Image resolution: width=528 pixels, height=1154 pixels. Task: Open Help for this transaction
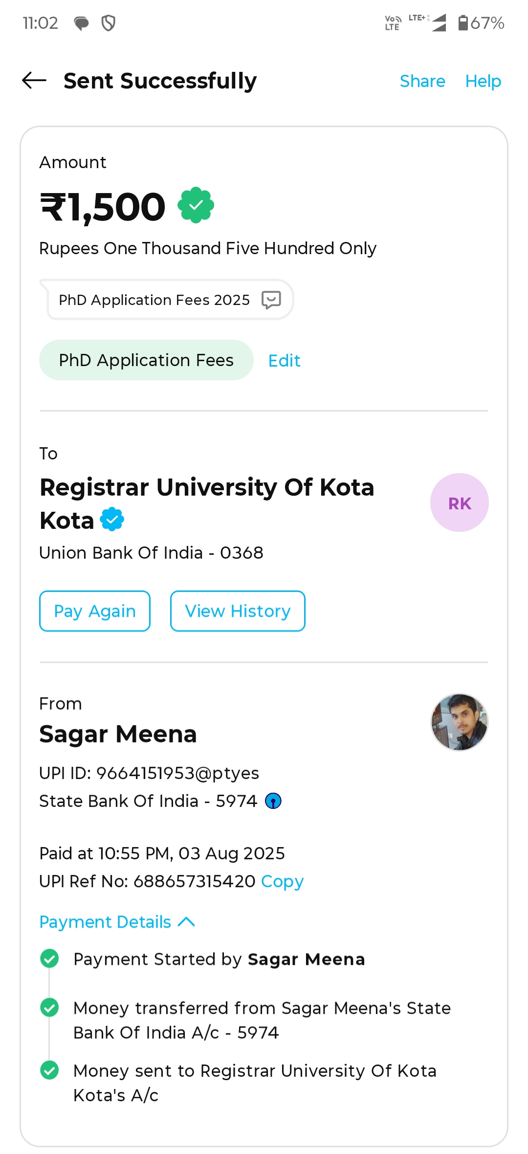(x=483, y=81)
